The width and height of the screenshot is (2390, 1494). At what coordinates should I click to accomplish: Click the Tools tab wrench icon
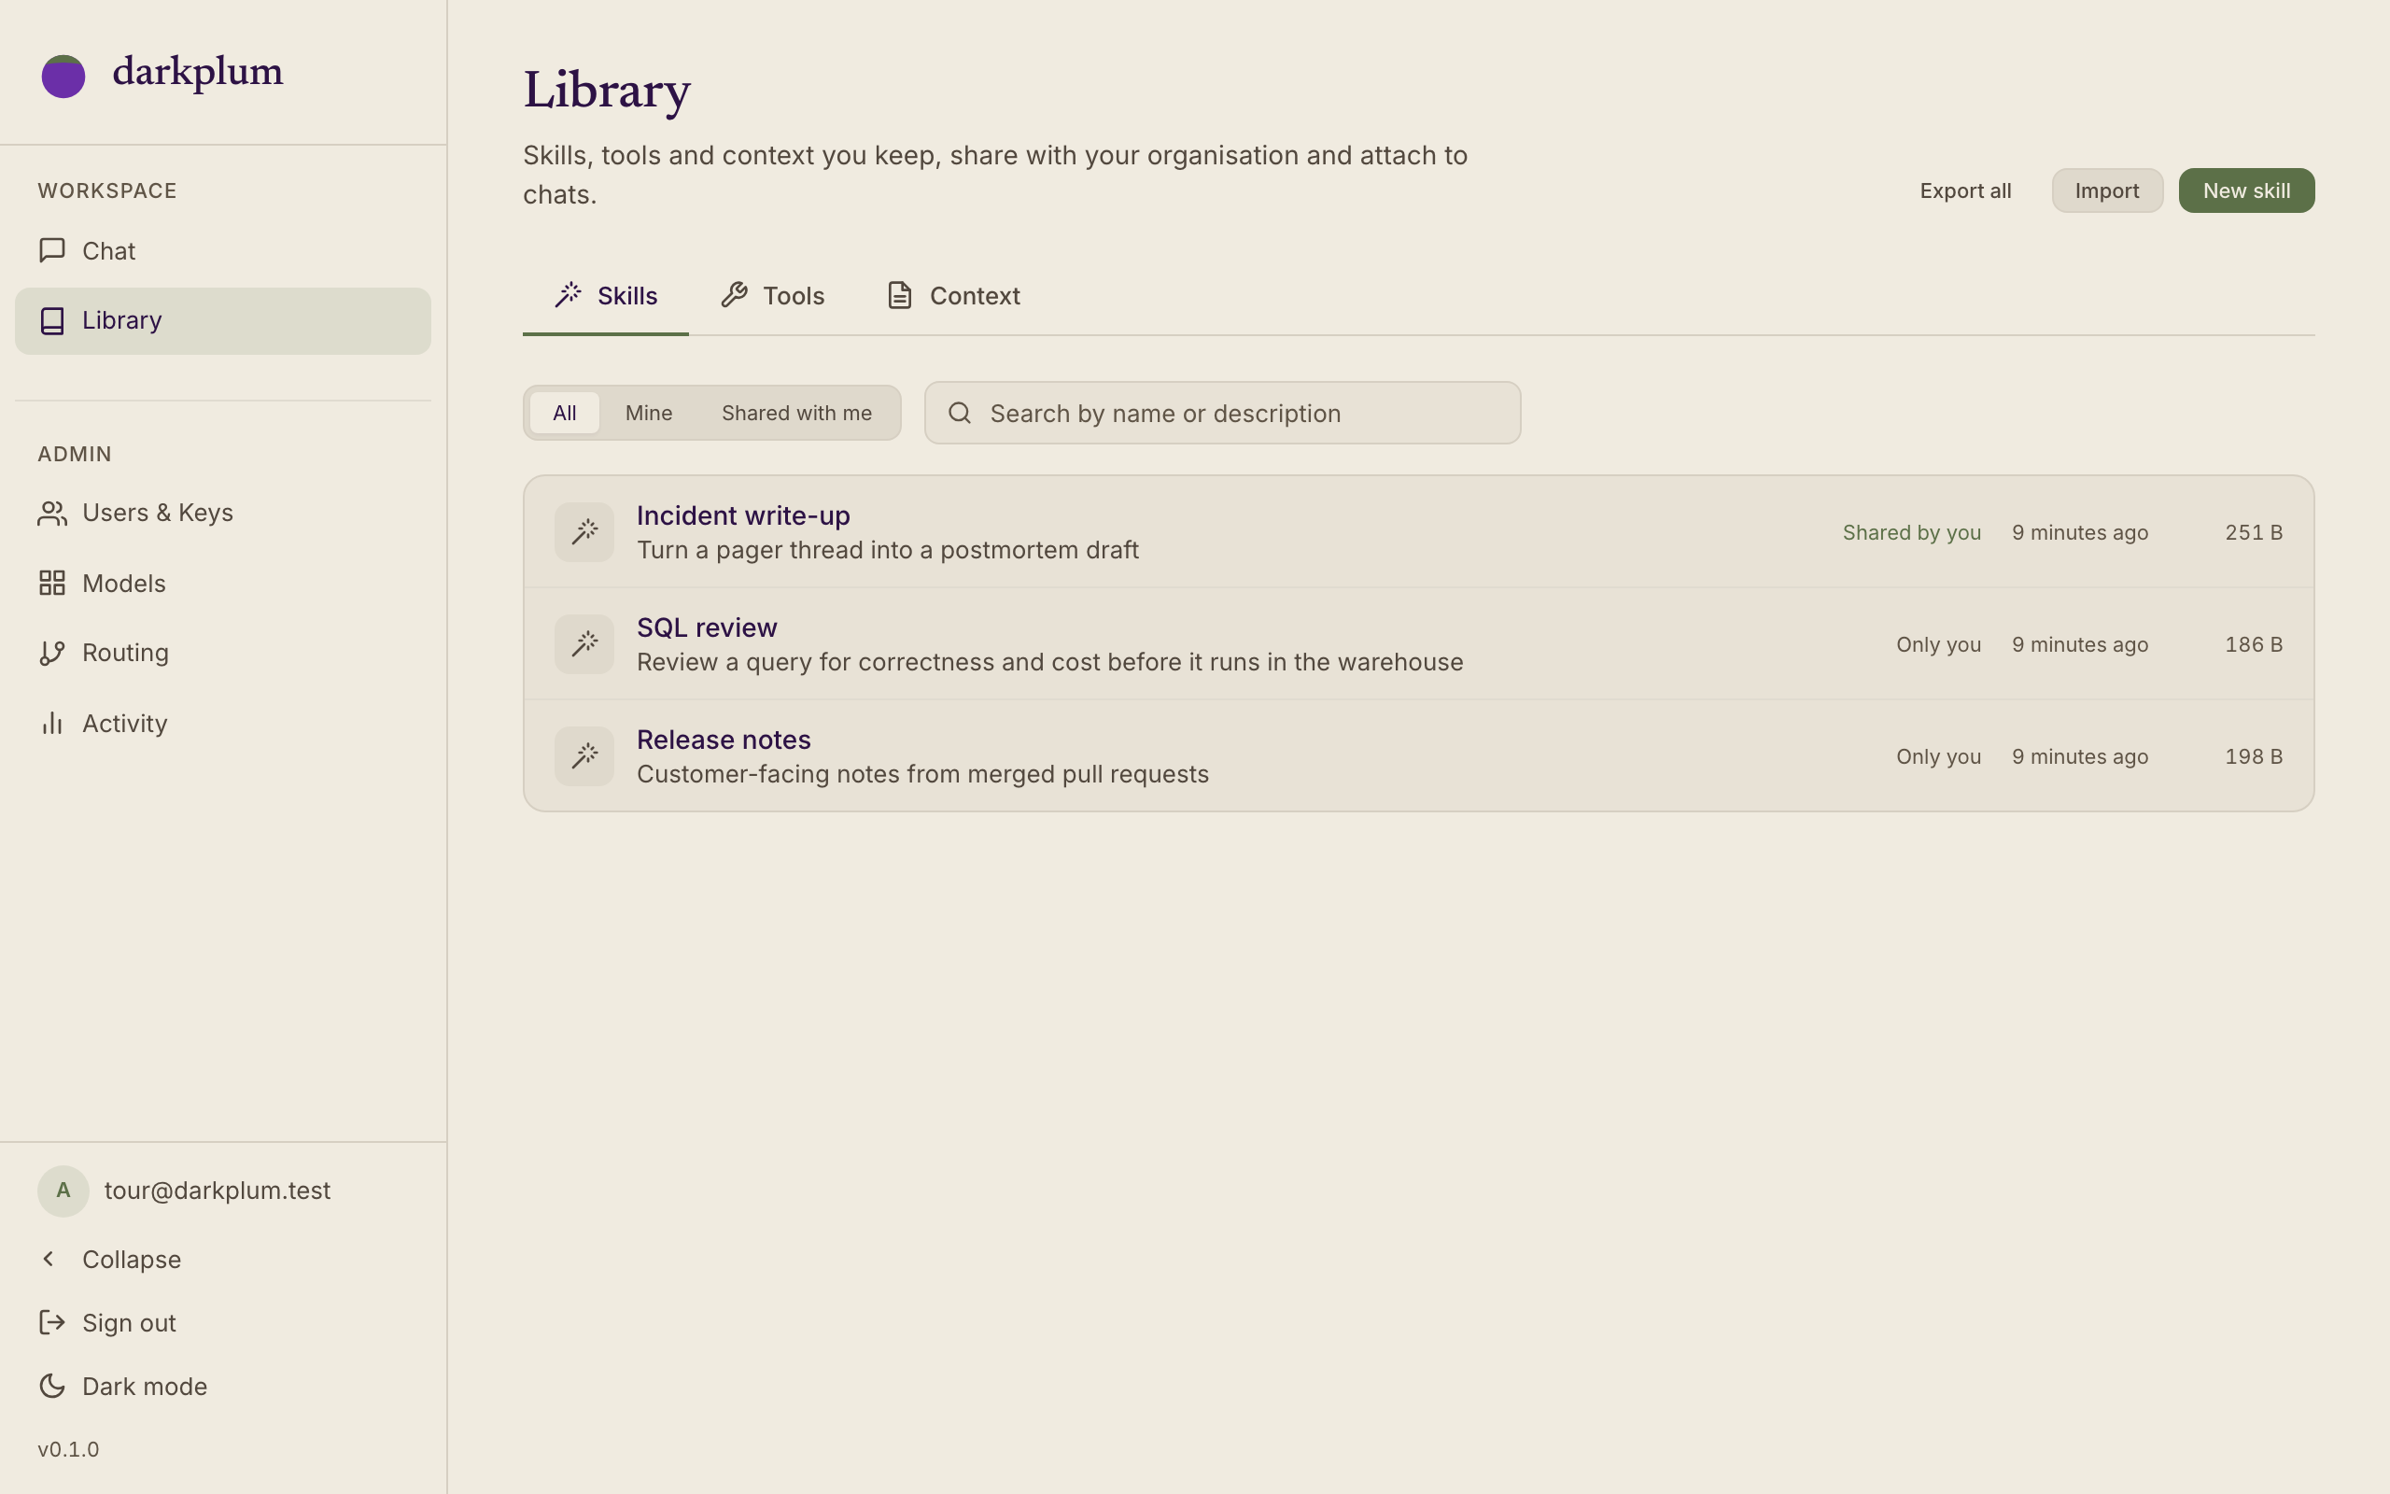click(x=734, y=294)
